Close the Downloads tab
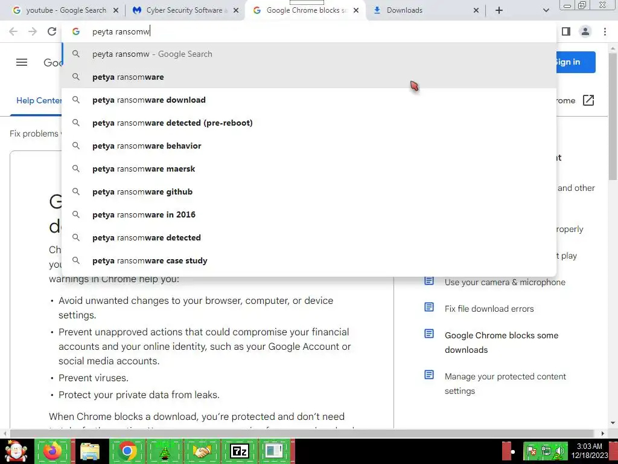618x464 pixels. click(x=476, y=10)
